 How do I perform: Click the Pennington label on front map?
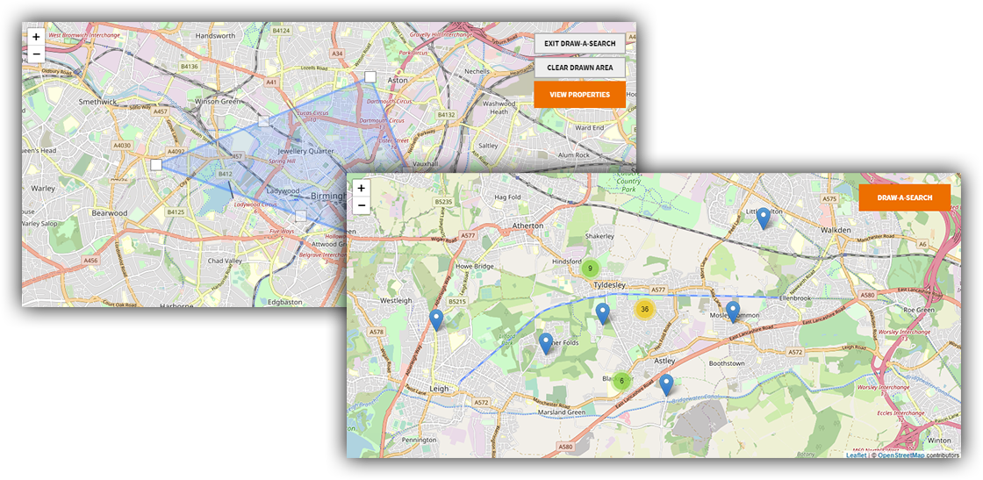[x=420, y=441]
